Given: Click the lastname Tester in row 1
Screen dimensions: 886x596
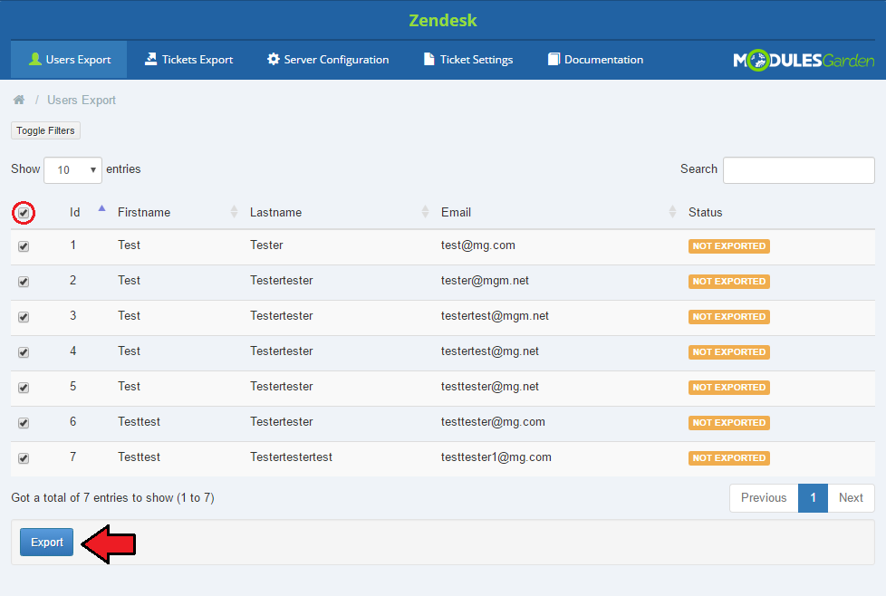Looking at the screenshot, I should pos(266,245).
